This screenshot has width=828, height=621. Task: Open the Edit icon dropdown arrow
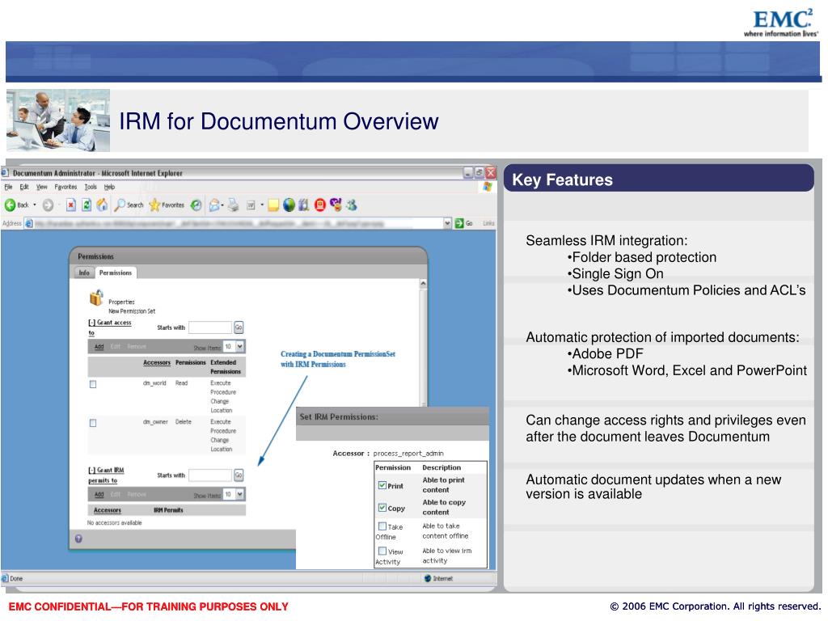click(262, 205)
